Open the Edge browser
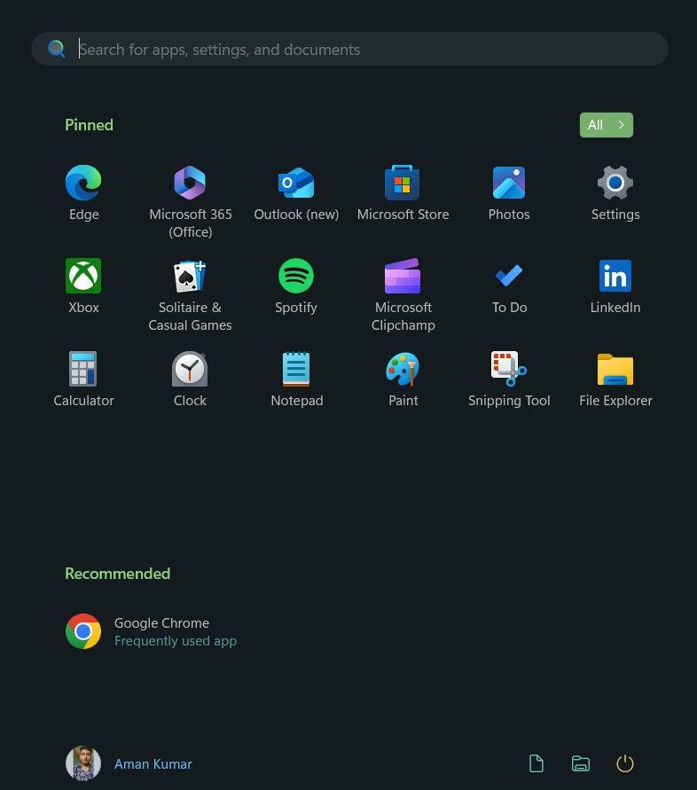Screen dimensions: 697x790 coord(83,192)
